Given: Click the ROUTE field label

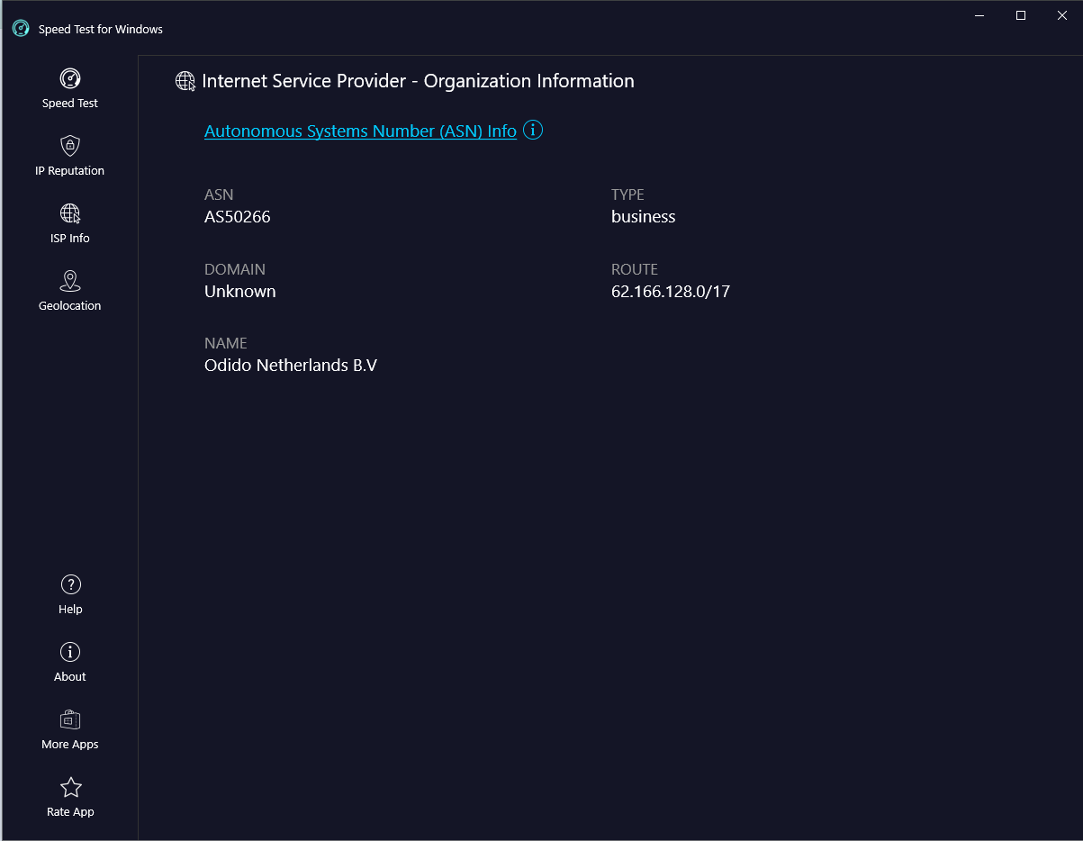Looking at the screenshot, I should pos(635,269).
